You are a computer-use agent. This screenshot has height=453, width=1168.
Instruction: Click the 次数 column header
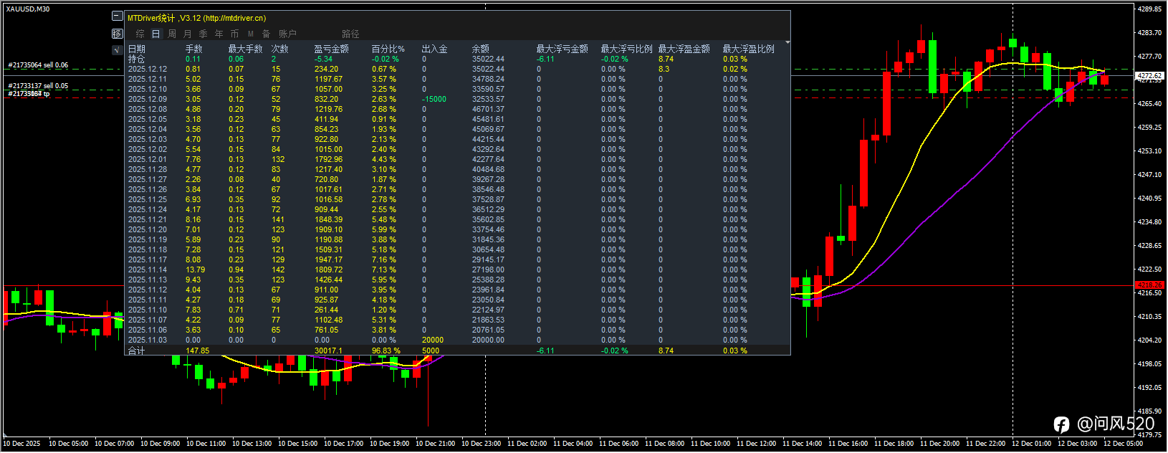point(280,49)
